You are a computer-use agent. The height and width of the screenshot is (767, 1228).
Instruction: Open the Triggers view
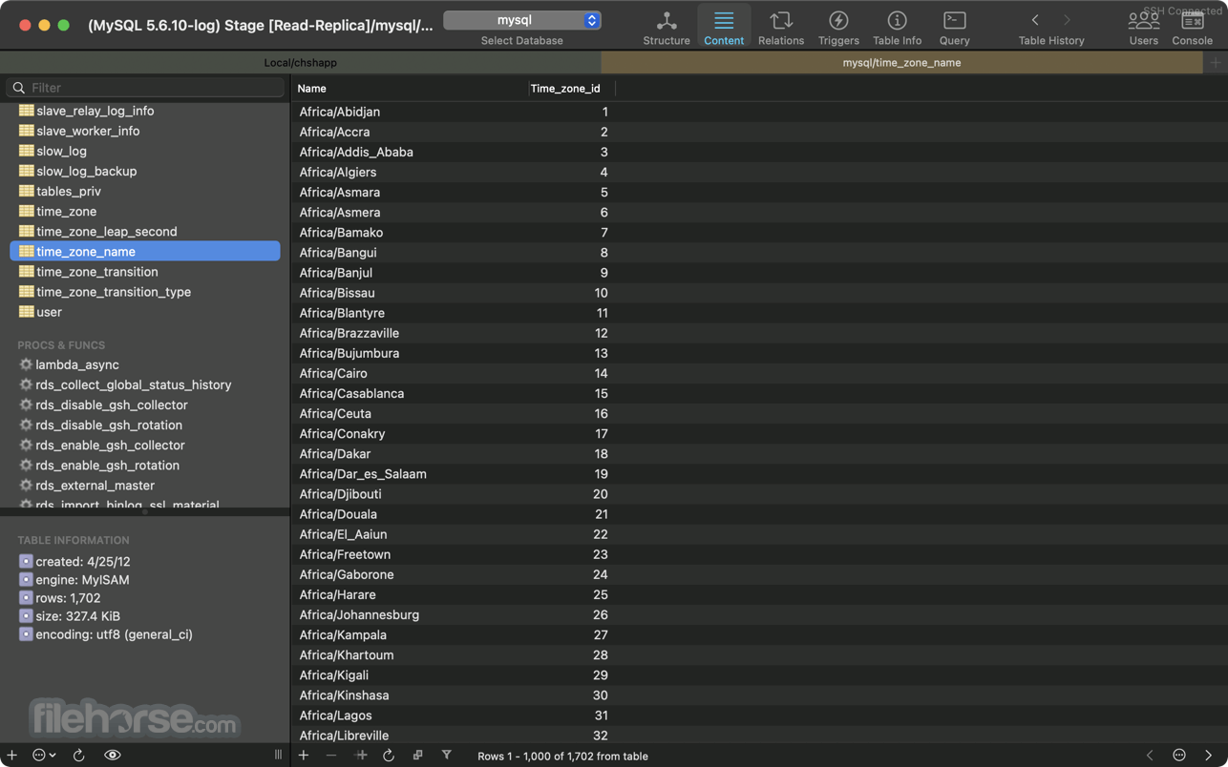tap(838, 28)
